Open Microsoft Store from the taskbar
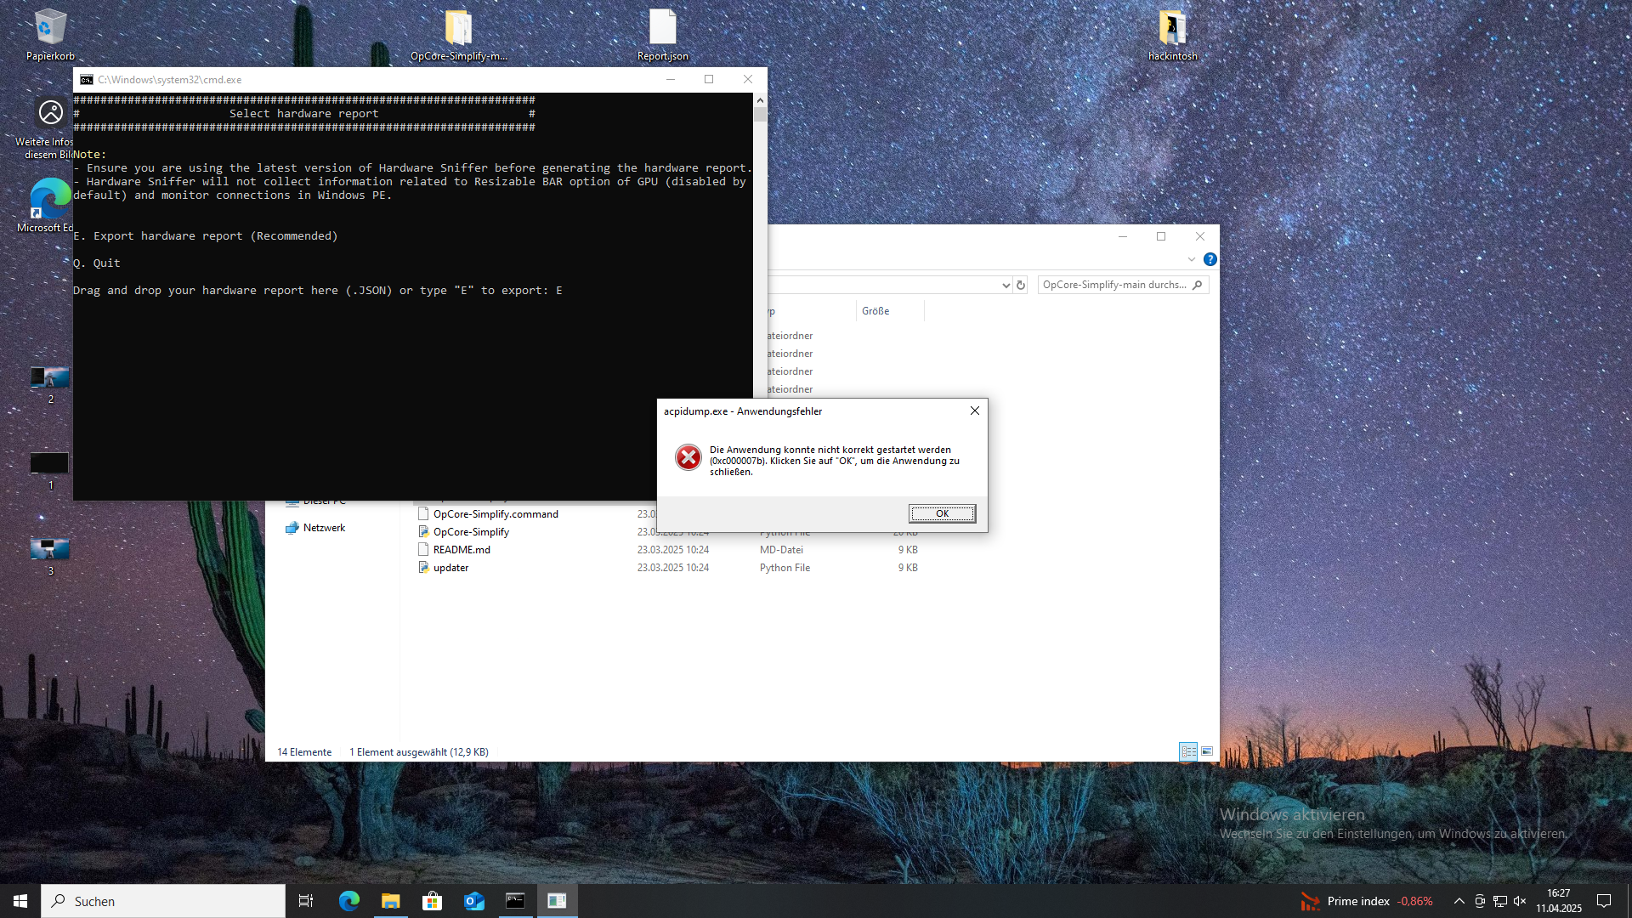The image size is (1632, 918). click(x=432, y=901)
